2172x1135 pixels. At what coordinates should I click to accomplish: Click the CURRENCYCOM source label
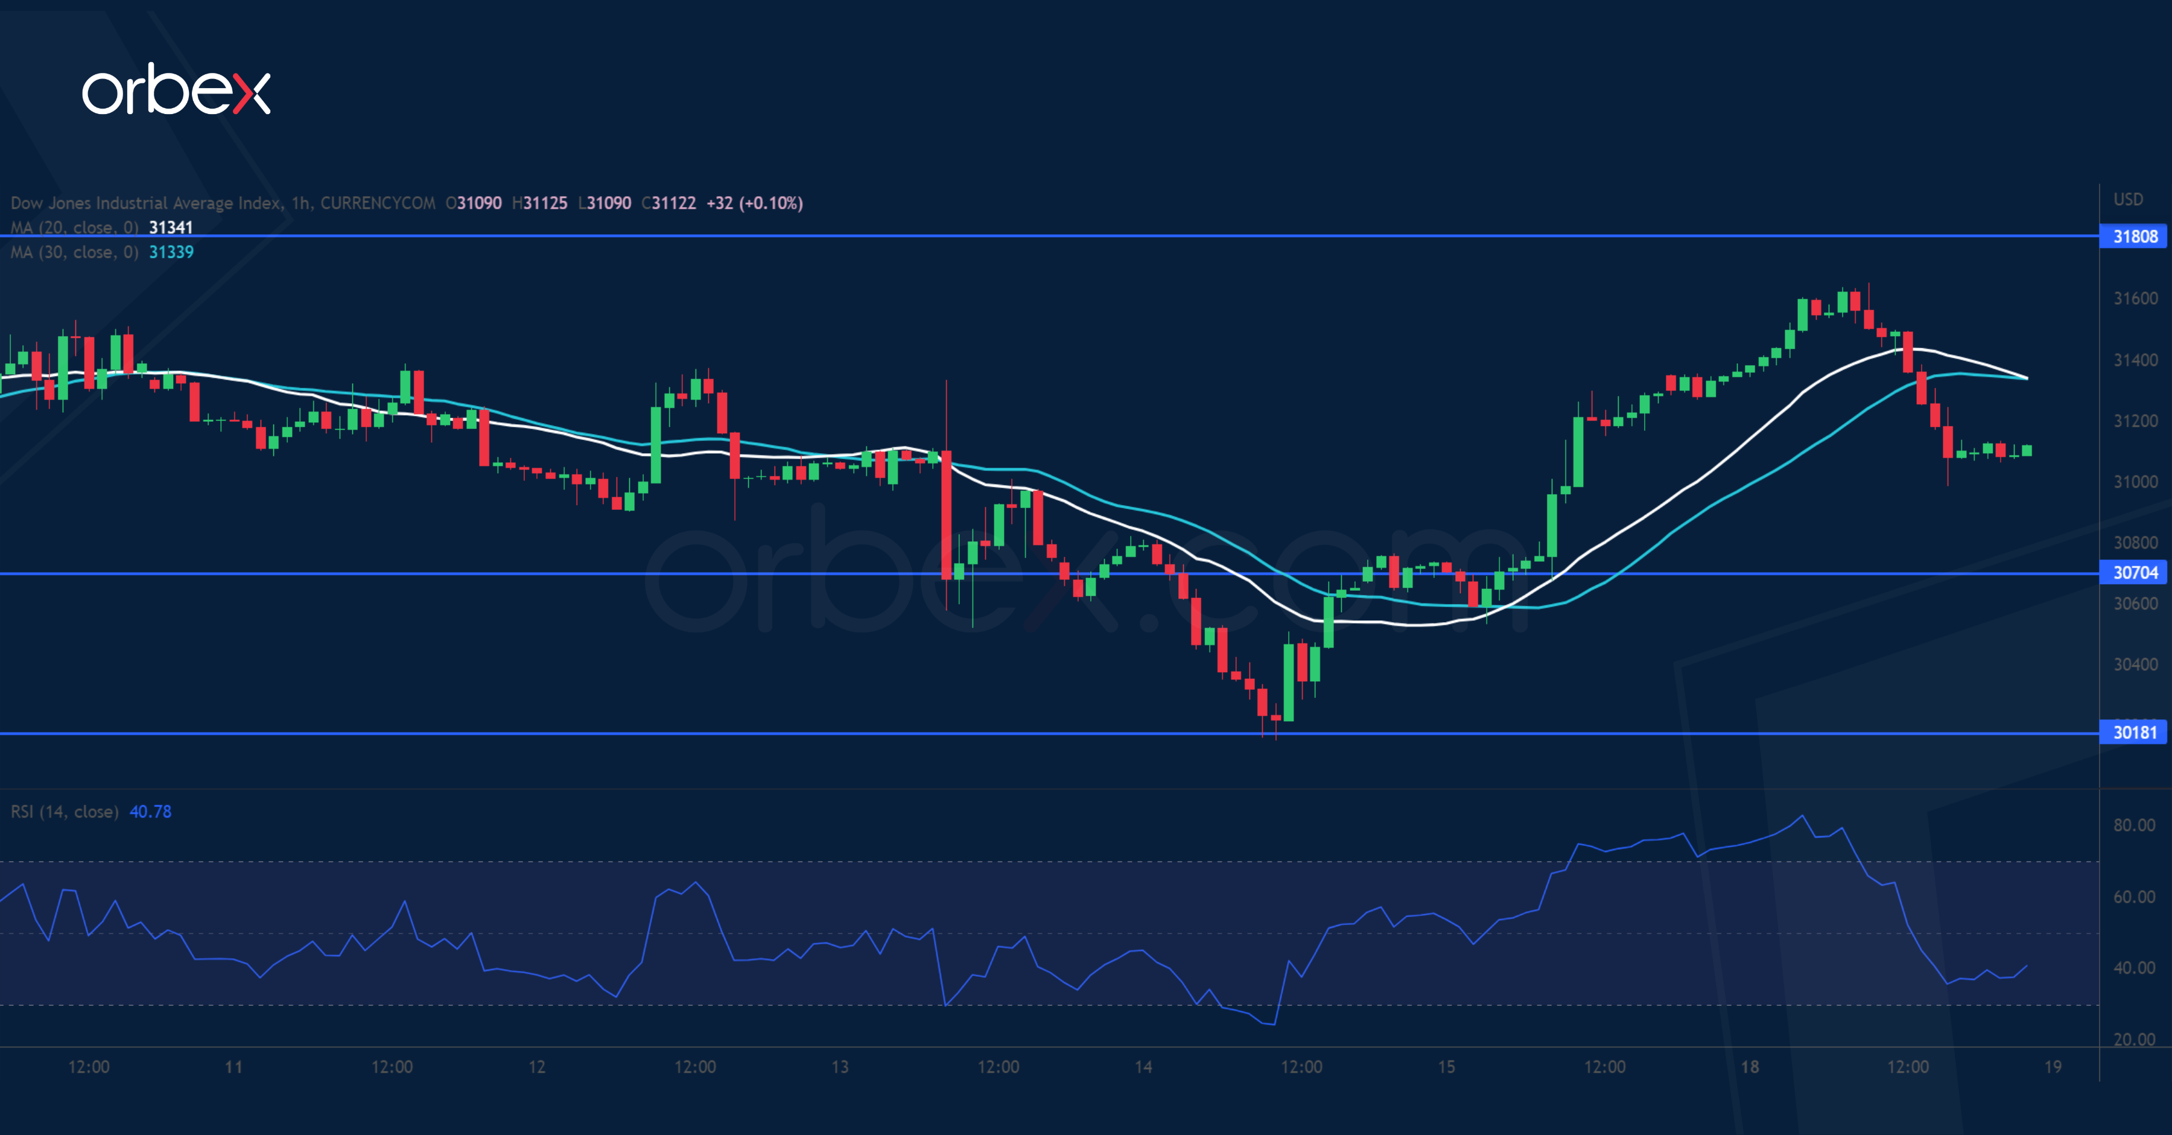(378, 203)
